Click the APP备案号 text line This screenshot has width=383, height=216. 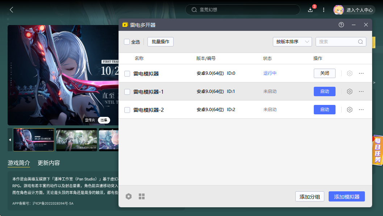43,203
